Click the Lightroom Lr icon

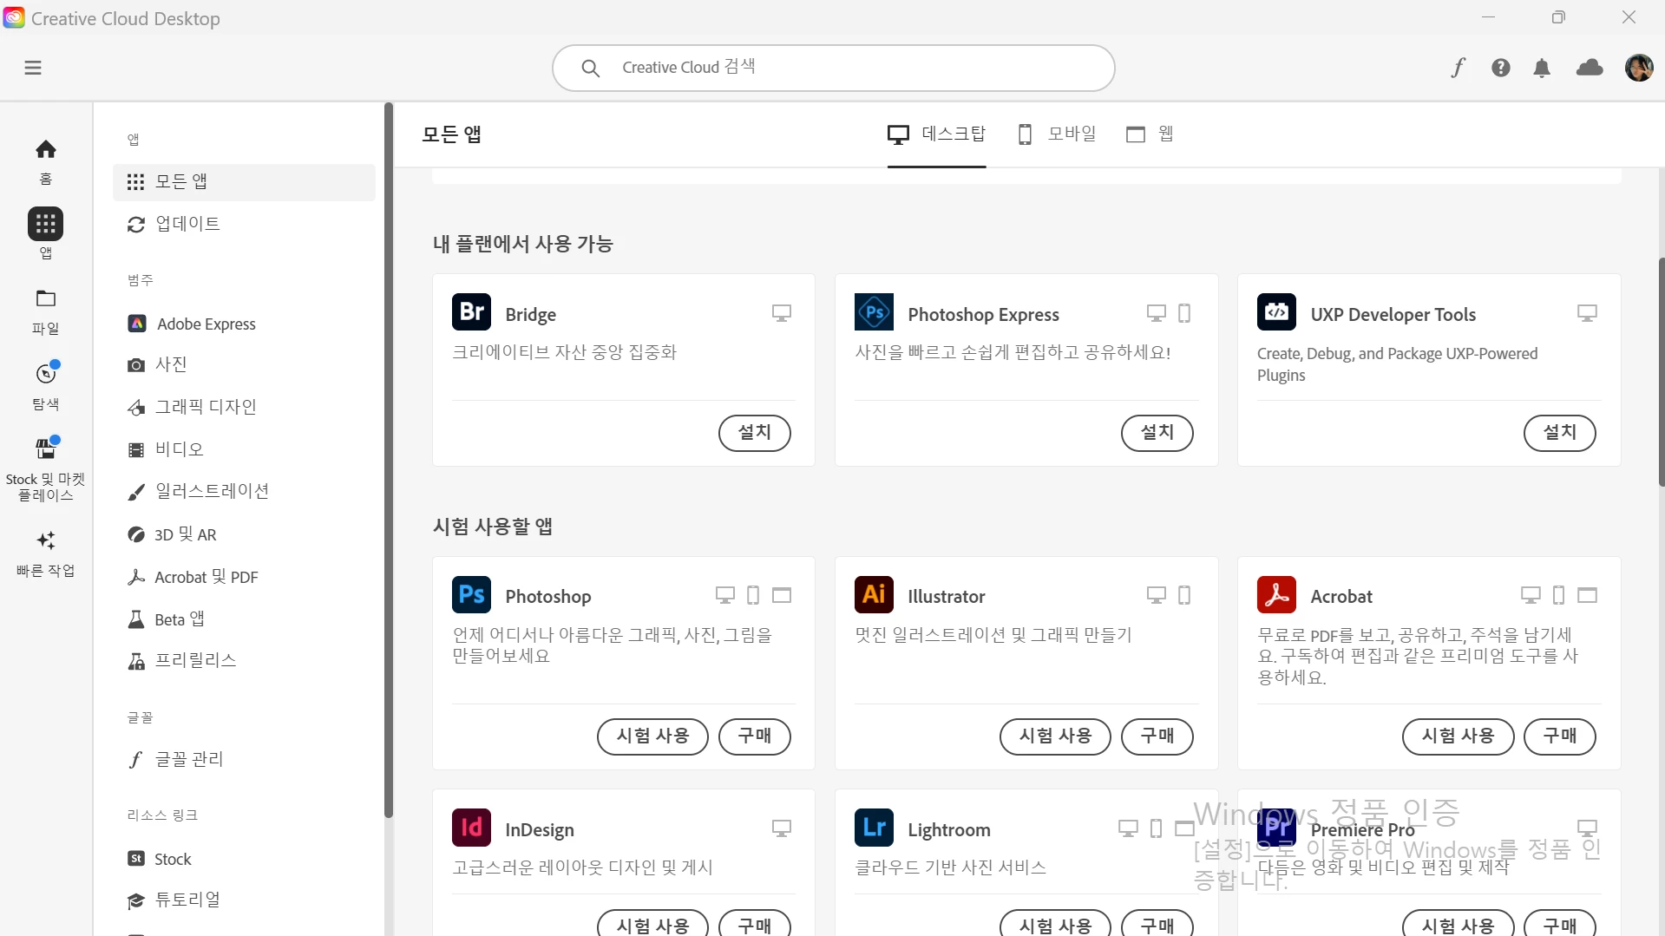coord(874,828)
